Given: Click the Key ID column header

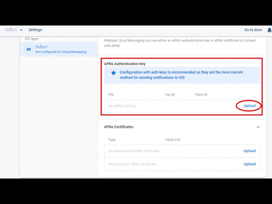Looking at the screenshot, I should [170, 94].
